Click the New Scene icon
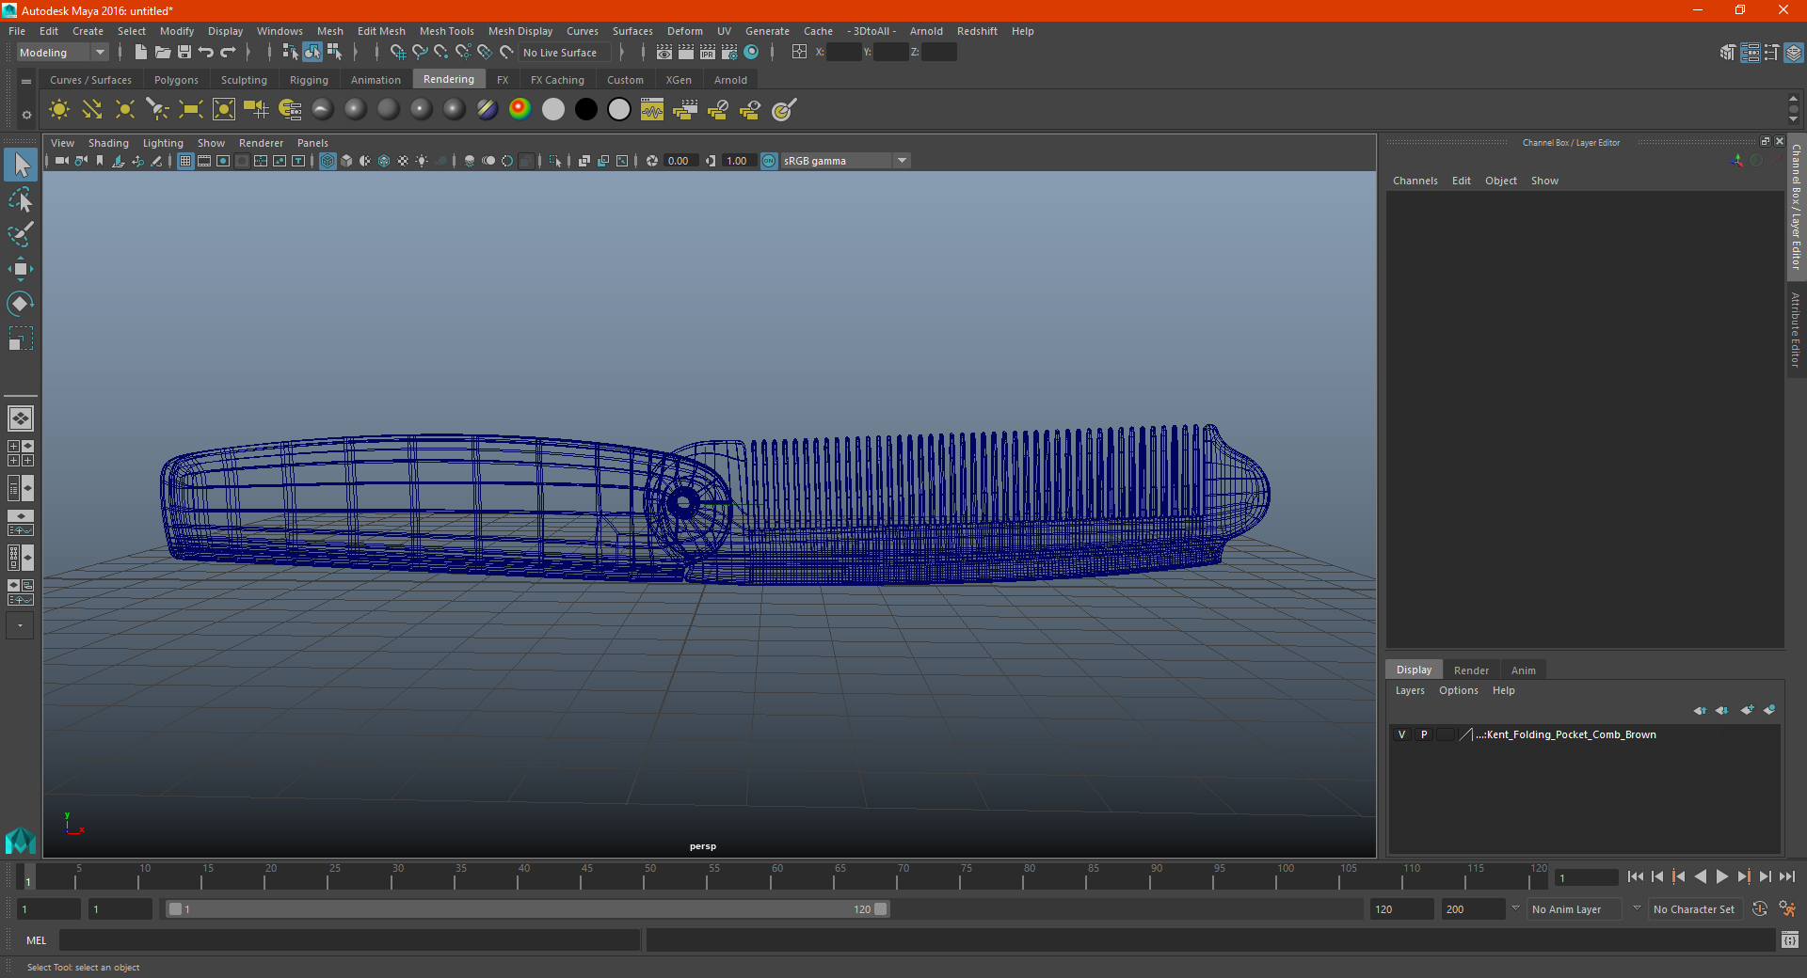The height and width of the screenshot is (978, 1807). [x=140, y=53]
